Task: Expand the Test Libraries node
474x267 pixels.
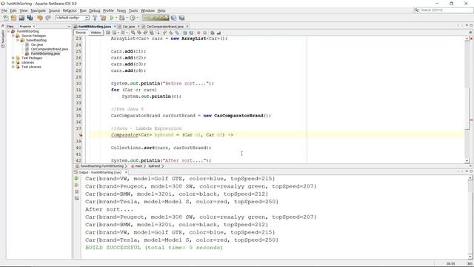Action: click(13, 67)
